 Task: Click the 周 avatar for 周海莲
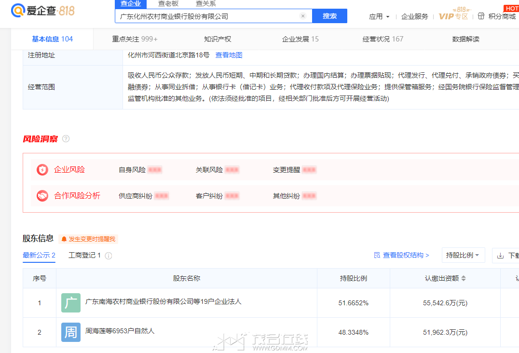[x=71, y=332]
